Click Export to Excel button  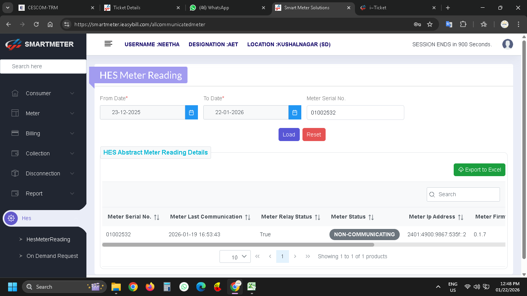click(x=479, y=170)
